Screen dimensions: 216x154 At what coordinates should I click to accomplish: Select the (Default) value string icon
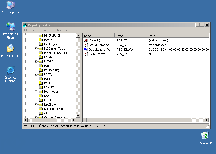tap(86, 40)
